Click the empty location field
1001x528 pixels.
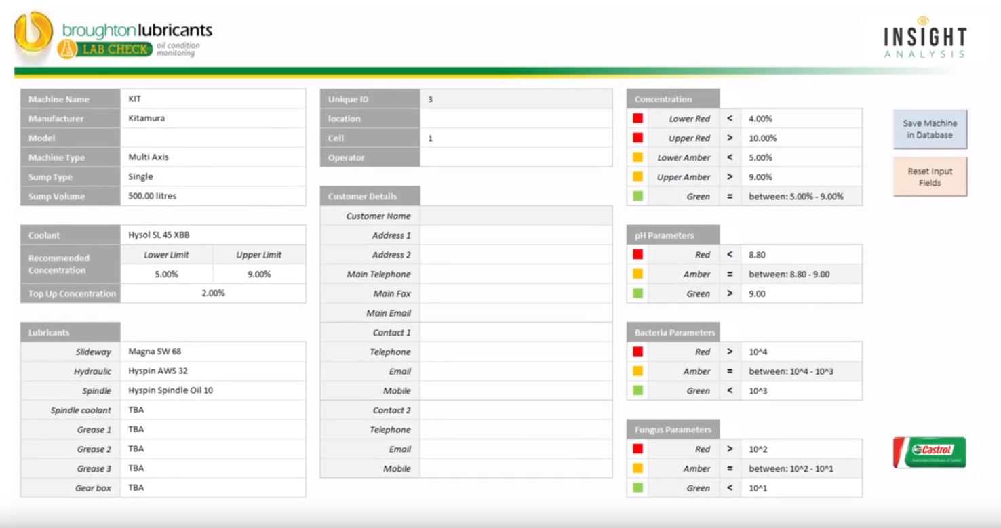[x=516, y=119]
